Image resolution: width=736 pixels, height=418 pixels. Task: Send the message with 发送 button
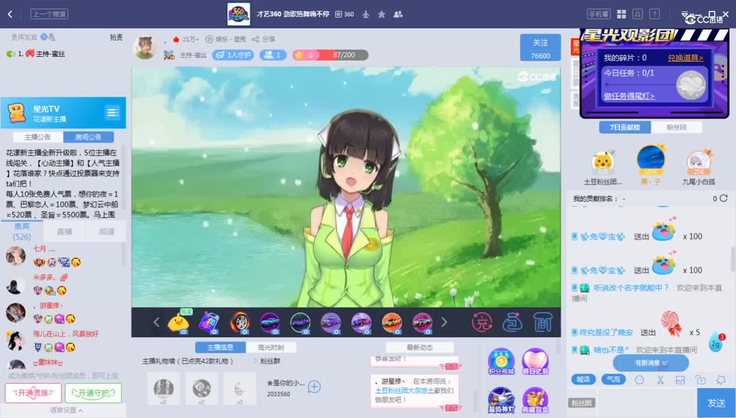tap(716, 403)
